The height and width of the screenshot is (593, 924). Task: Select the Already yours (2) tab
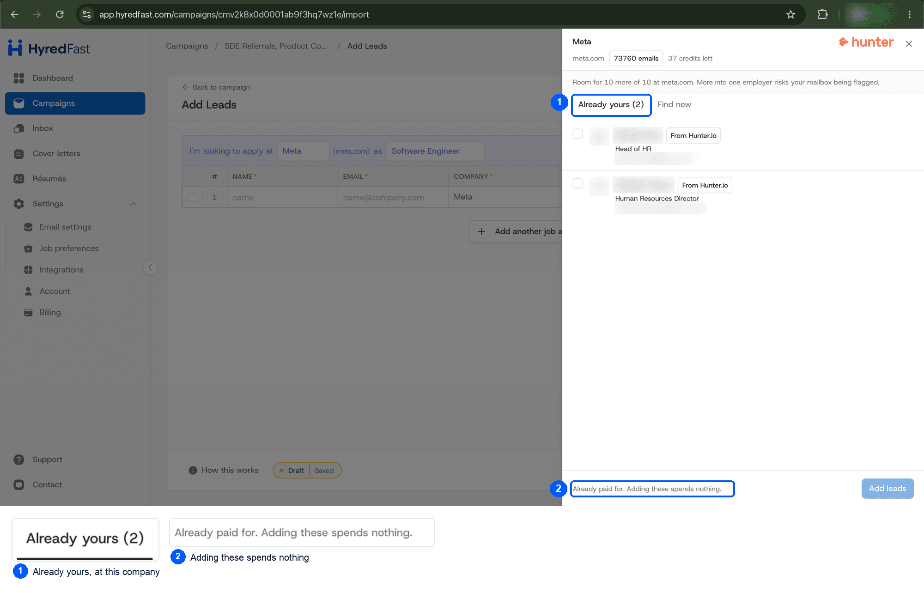(611, 105)
